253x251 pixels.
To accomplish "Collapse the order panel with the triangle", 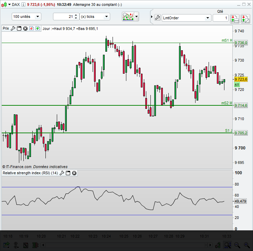I will click(152, 17).
